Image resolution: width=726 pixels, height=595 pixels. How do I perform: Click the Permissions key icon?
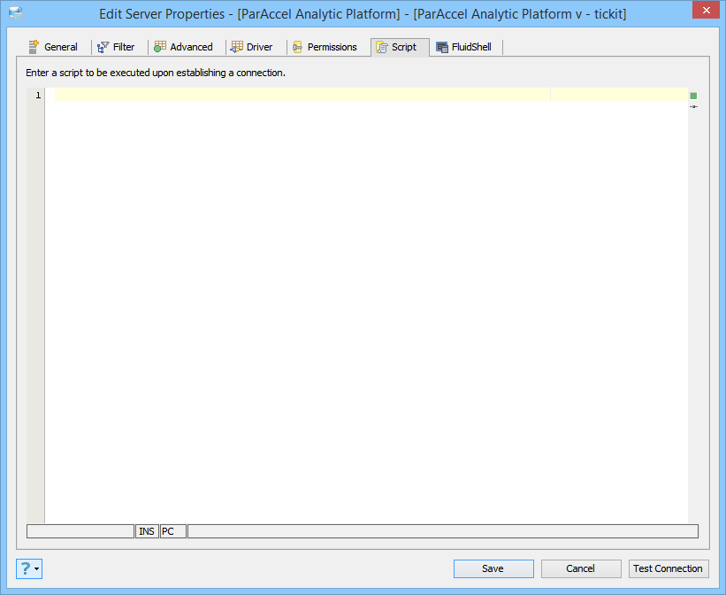(x=298, y=47)
